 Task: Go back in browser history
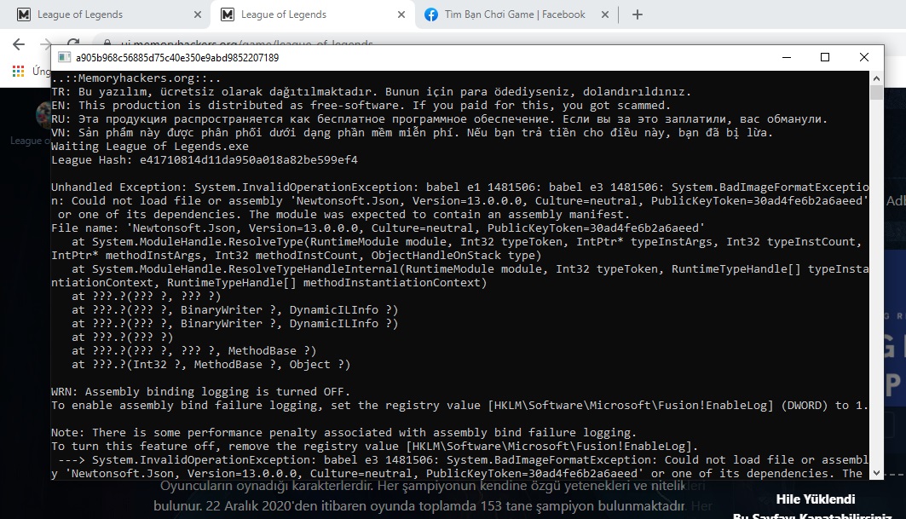pos(19,44)
